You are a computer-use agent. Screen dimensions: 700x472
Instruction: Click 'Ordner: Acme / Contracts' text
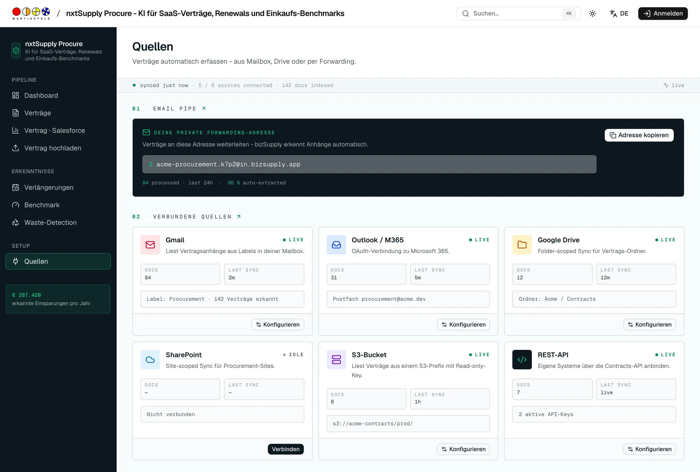point(557,299)
